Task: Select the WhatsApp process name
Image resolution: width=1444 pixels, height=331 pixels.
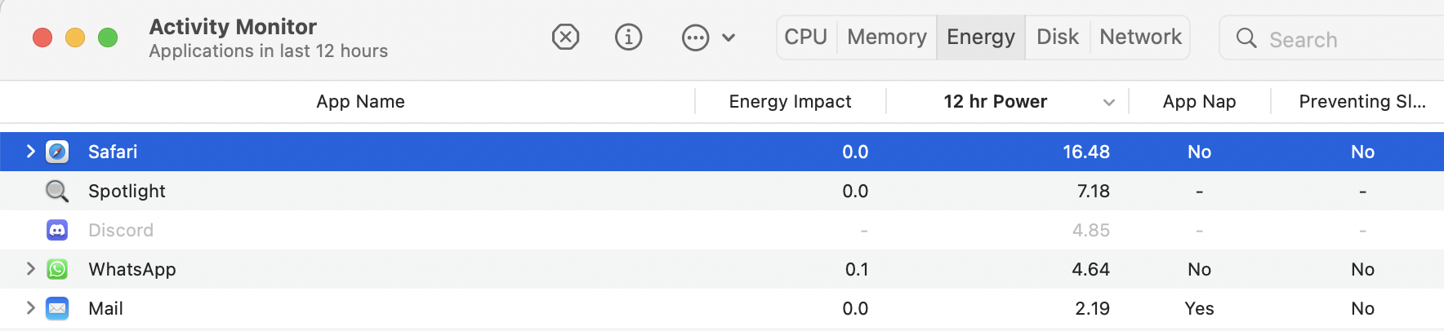Action: tap(132, 269)
